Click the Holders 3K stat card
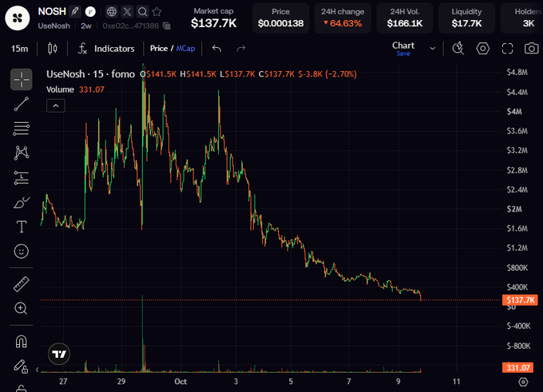Screen dimensions: 543x392 (521, 18)
